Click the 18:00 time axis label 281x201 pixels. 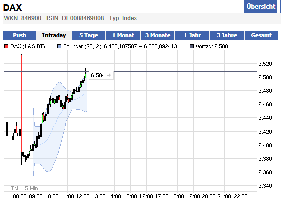click(177, 196)
